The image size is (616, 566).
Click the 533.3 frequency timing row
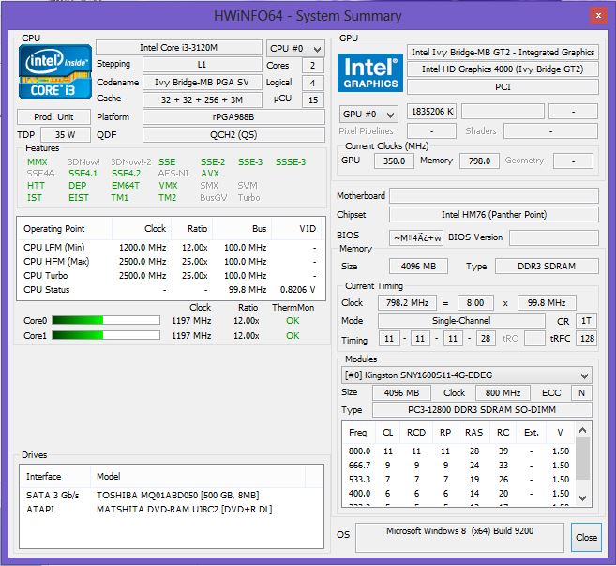coord(458,480)
